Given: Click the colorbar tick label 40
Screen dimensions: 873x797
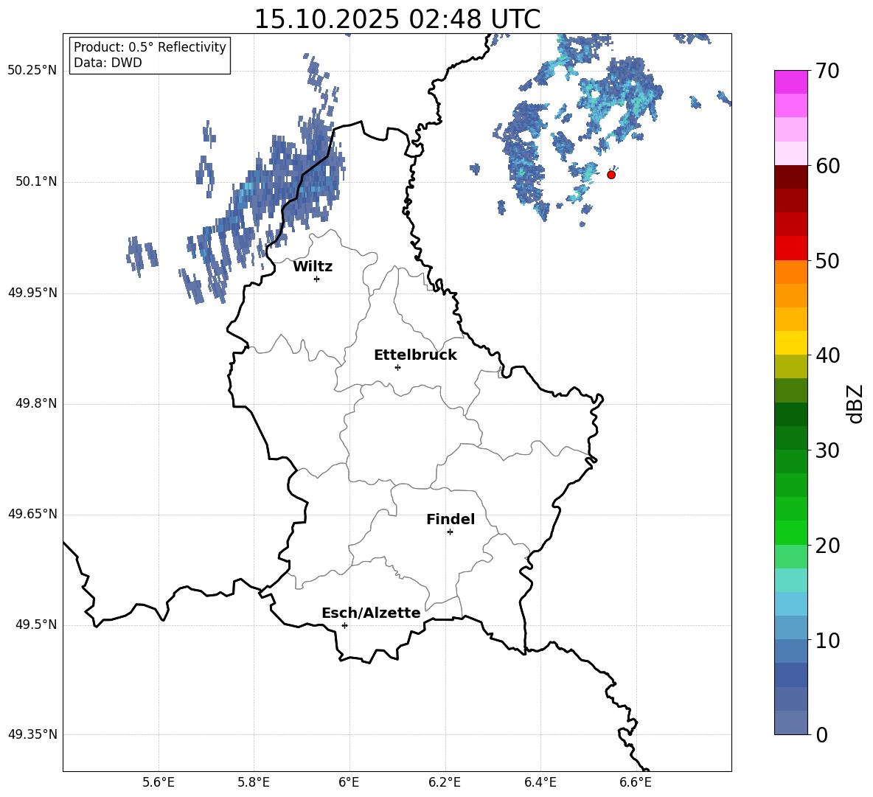Looking at the screenshot, I should point(827,355).
